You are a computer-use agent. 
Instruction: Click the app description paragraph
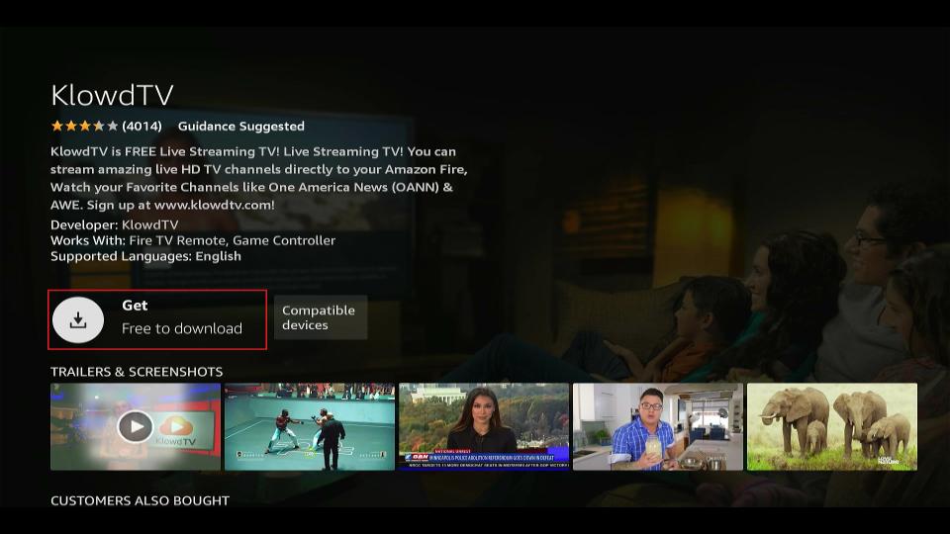pyautogui.click(x=258, y=178)
